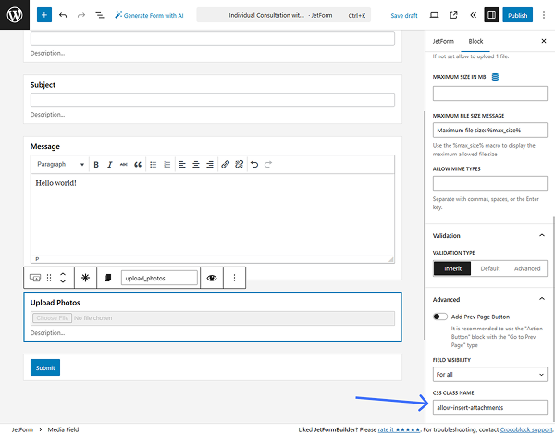Remove link in Message editor
This screenshot has width=555, height=435.
(240, 165)
